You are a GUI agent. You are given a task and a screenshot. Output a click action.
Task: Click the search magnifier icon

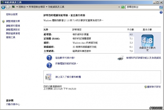click(161, 7)
